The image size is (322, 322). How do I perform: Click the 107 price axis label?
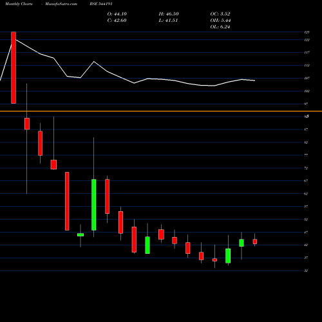(x=307, y=79)
